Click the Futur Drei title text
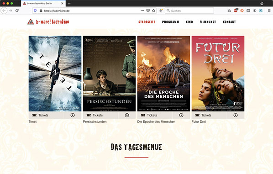Image resolution: width=273 pixels, height=174 pixels. [199, 121]
